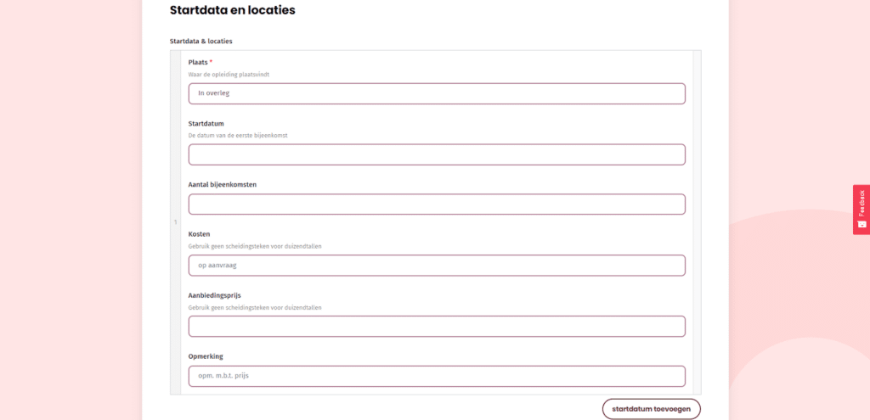This screenshot has width=870, height=420.
Task: Click the Kosten field showing 'op aanvraag'
Action: click(x=436, y=266)
